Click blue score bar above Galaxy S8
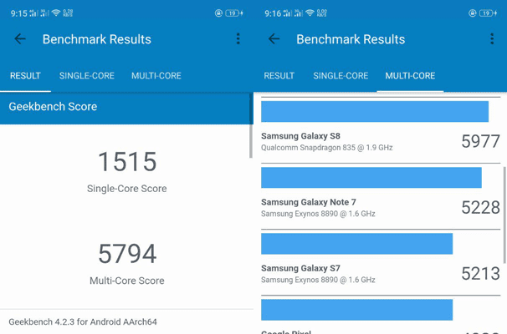The image size is (507, 334). tap(375, 111)
